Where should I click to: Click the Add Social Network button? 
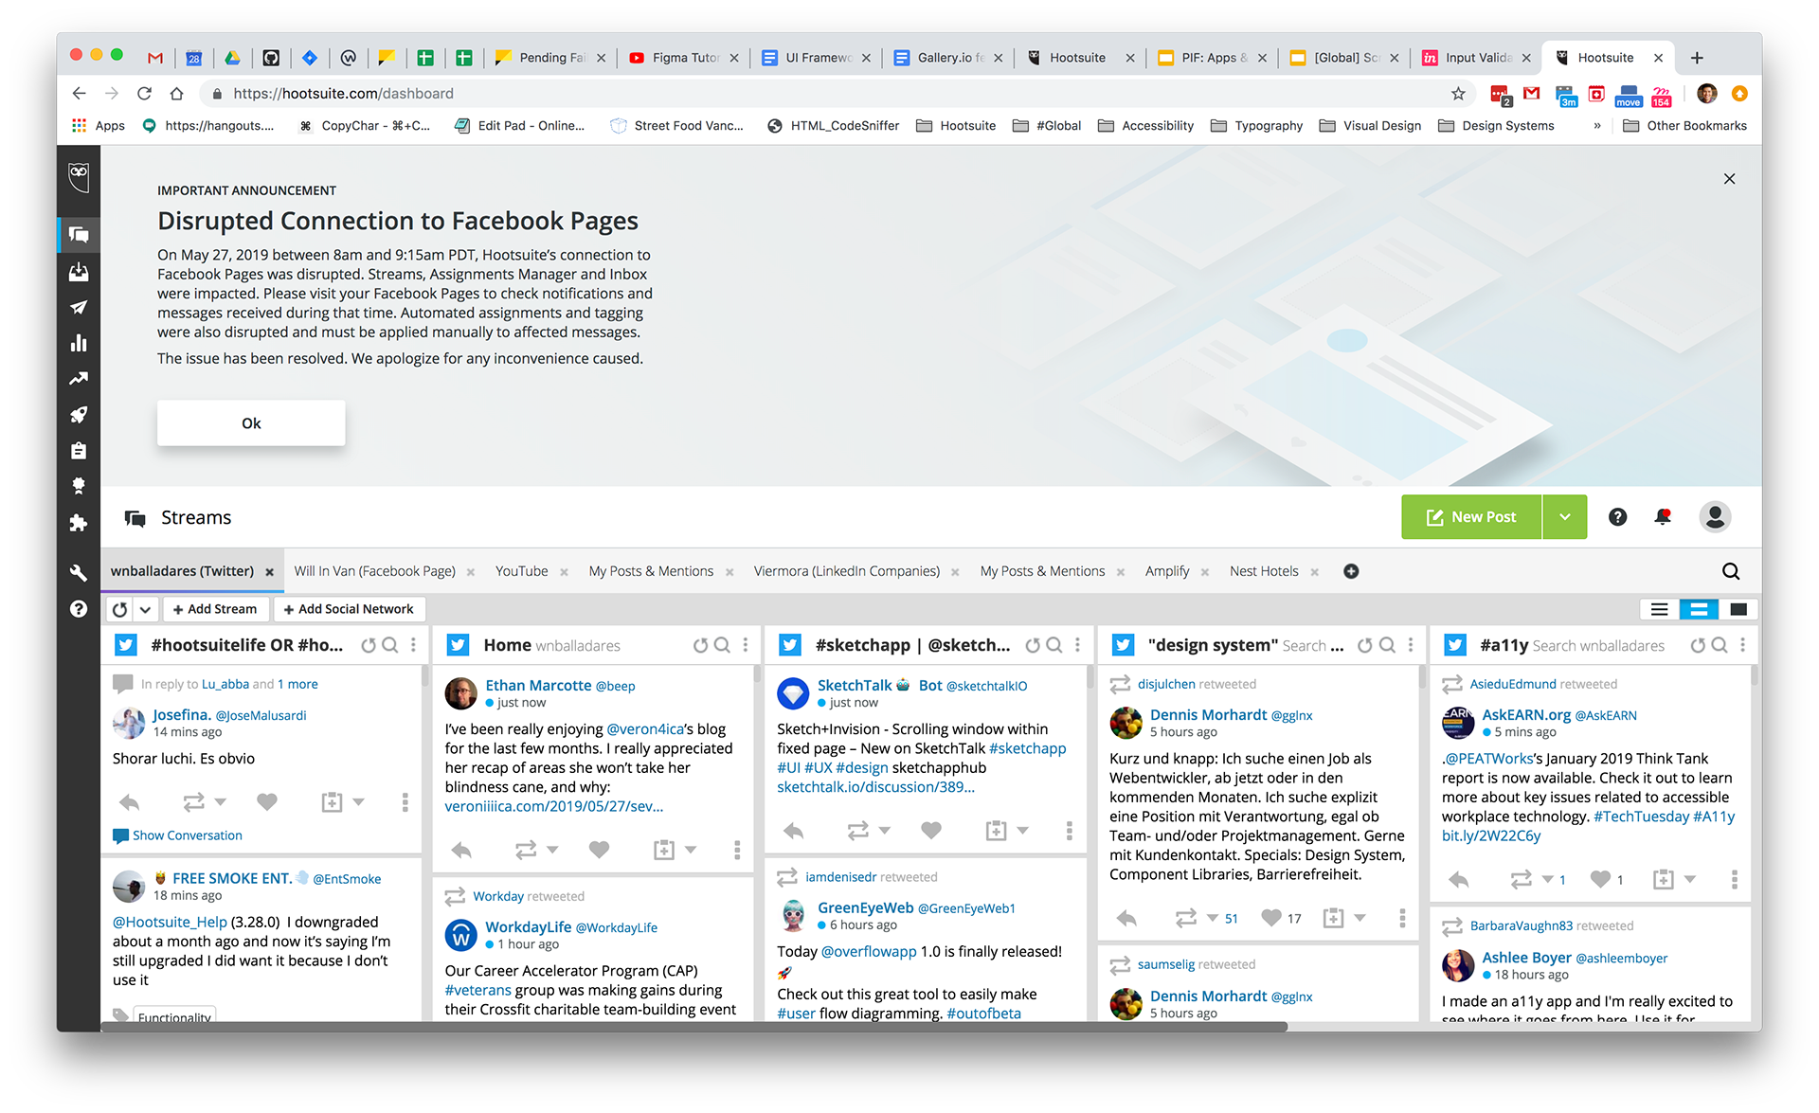(349, 609)
